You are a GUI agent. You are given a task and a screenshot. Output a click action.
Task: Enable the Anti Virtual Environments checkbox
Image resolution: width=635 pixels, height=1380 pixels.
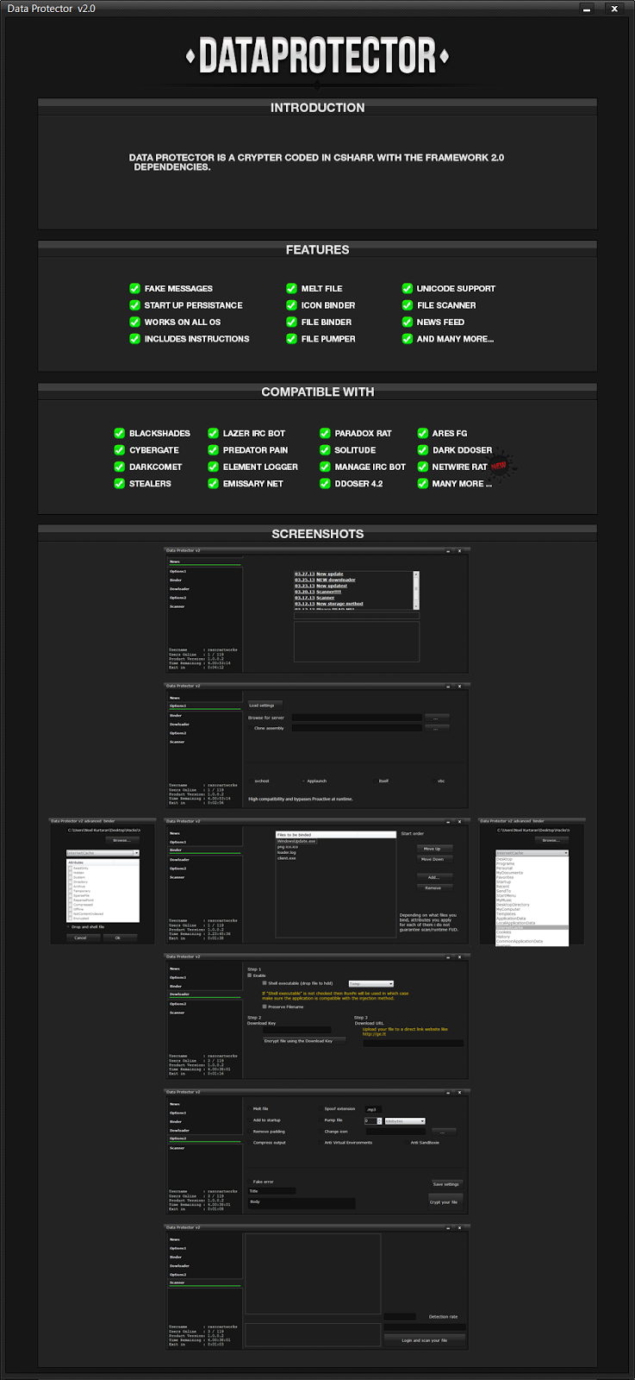click(x=321, y=1143)
